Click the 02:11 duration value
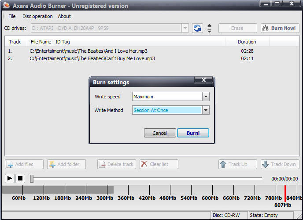 point(247,58)
